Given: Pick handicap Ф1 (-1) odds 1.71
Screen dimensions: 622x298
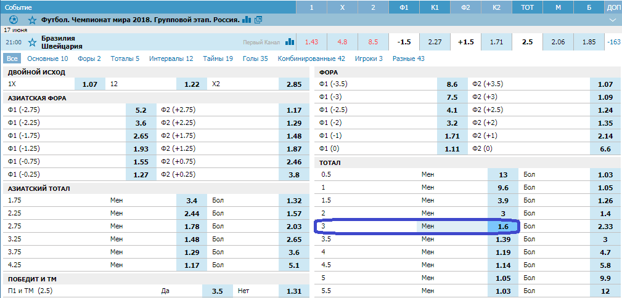Looking at the screenshot, I should tap(452, 135).
